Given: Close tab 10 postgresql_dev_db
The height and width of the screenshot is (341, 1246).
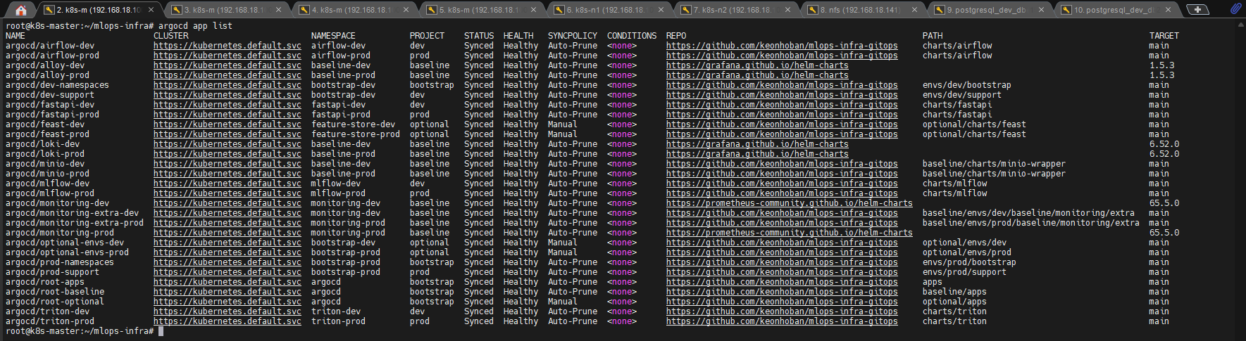Looking at the screenshot, I should (x=1168, y=10).
